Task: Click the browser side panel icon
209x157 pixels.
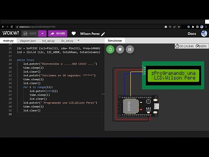Action: coord(197,27)
